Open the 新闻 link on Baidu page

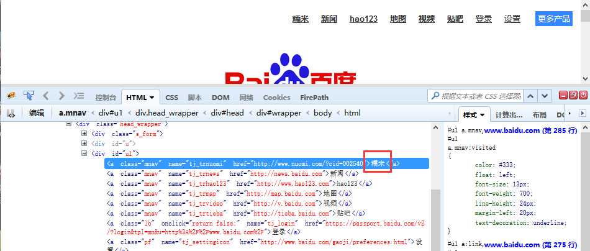(x=329, y=19)
